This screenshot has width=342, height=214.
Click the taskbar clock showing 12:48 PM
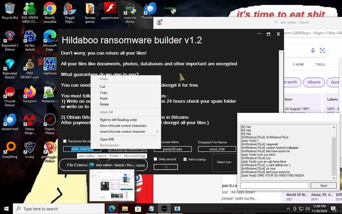click(319, 209)
